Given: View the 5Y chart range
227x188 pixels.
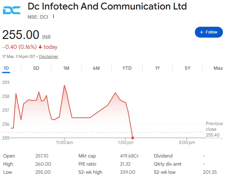Looking at the screenshot, I should [x=187, y=68].
